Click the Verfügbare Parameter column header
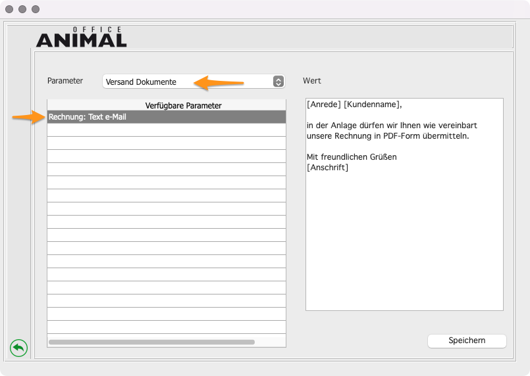 point(183,105)
